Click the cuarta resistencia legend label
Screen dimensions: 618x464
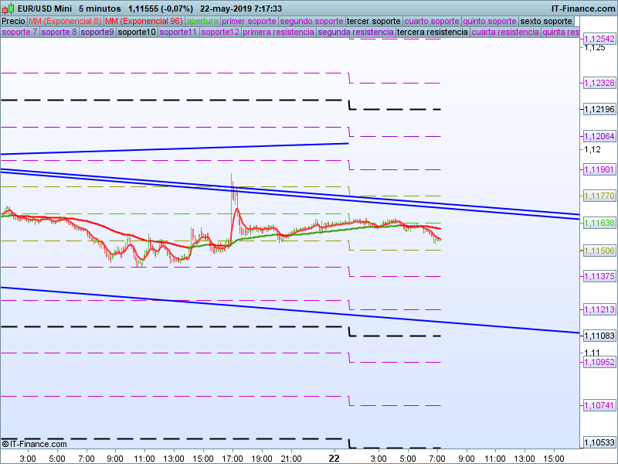(504, 32)
